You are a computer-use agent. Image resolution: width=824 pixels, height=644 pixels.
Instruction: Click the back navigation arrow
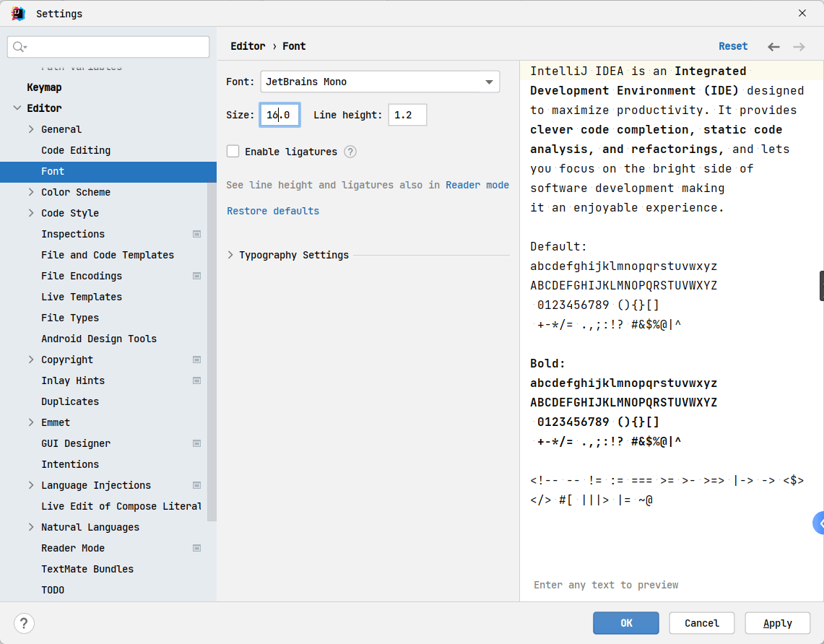pyautogui.click(x=773, y=47)
